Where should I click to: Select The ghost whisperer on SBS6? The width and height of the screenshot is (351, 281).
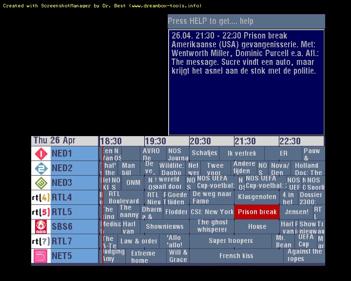point(212,226)
